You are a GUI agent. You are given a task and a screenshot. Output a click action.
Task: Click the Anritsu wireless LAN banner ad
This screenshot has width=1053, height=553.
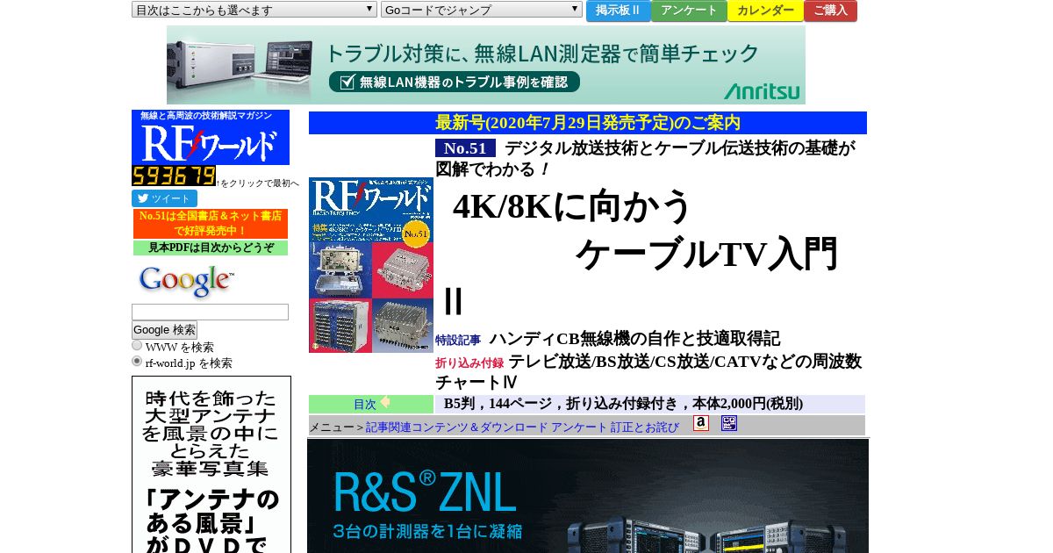tap(486, 65)
